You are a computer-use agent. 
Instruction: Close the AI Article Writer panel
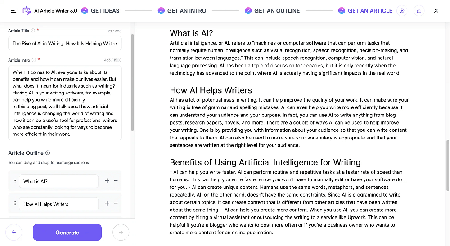436,11
